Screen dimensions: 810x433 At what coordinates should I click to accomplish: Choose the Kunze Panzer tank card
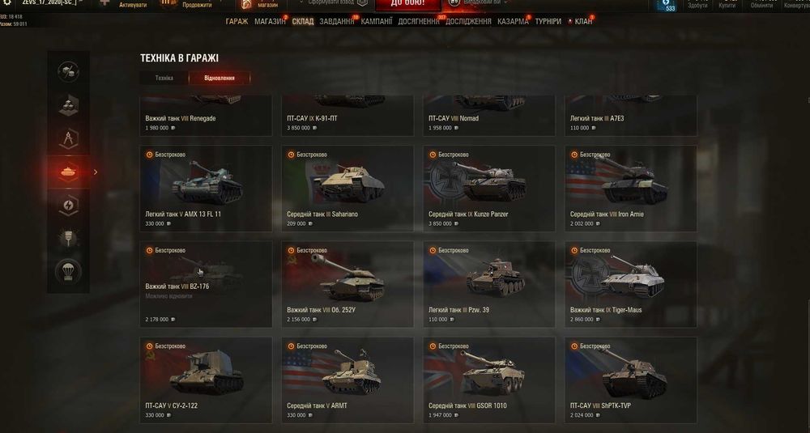[x=489, y=189]
